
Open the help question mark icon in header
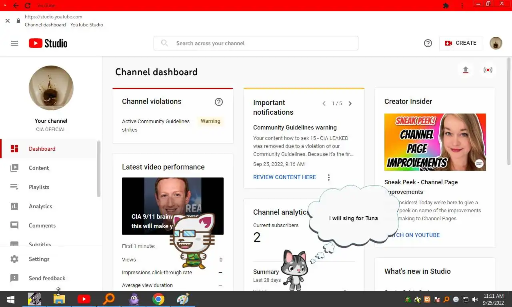(428, 43)
